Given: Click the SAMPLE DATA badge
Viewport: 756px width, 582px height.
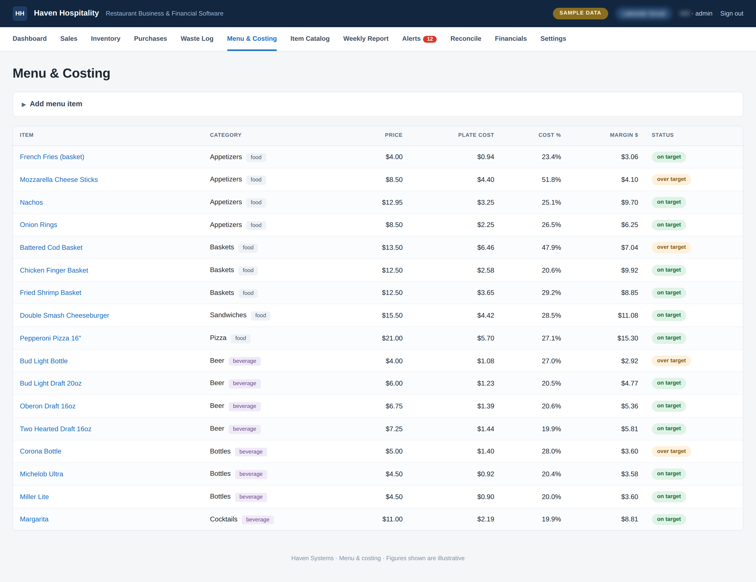Looking at the screenshot, I should tap(580, 13).
